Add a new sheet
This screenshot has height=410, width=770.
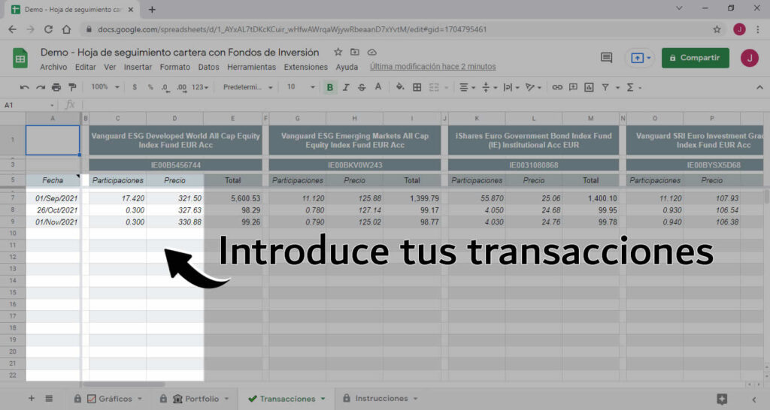32,398
